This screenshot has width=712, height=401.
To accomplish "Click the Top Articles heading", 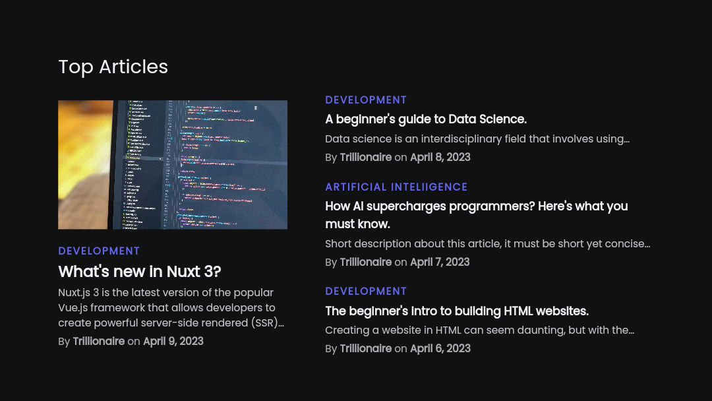I will pyautogui.click(x=113, y=67).
